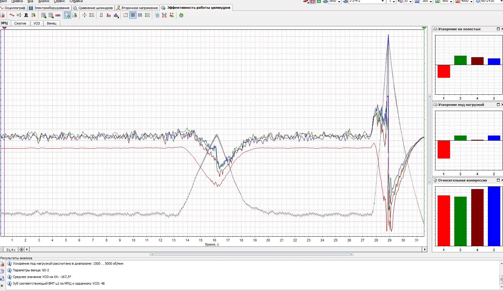Click the red-blue digital indicator toolbar icon

point(58,15)
